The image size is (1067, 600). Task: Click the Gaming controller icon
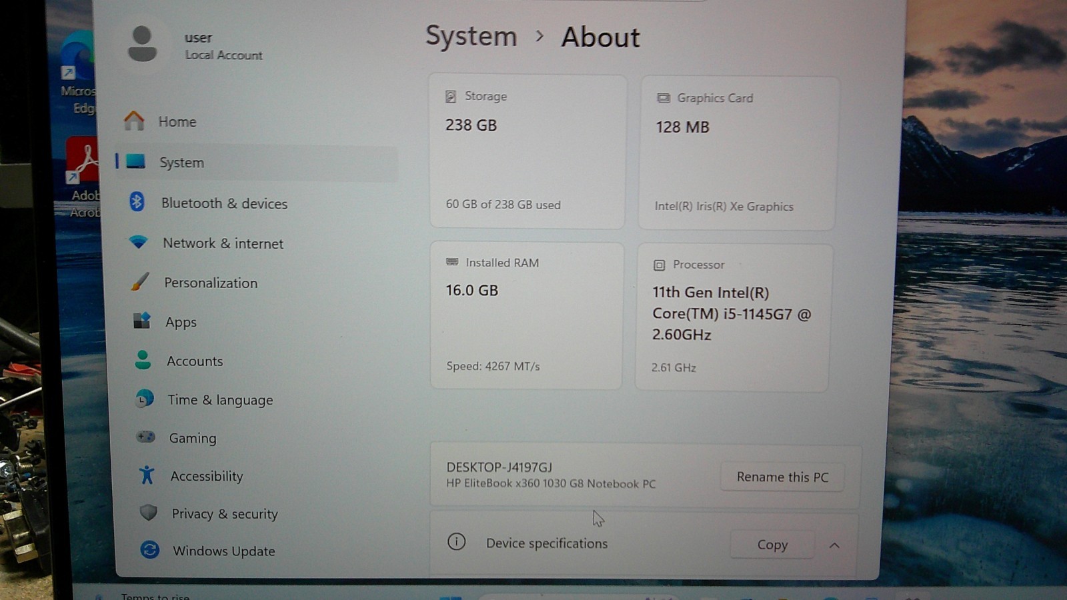(x=145, y=437)
